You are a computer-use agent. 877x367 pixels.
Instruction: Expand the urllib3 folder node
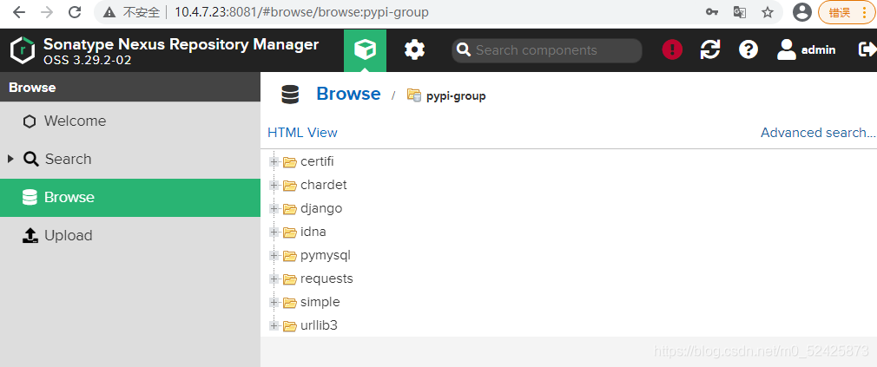274,325
